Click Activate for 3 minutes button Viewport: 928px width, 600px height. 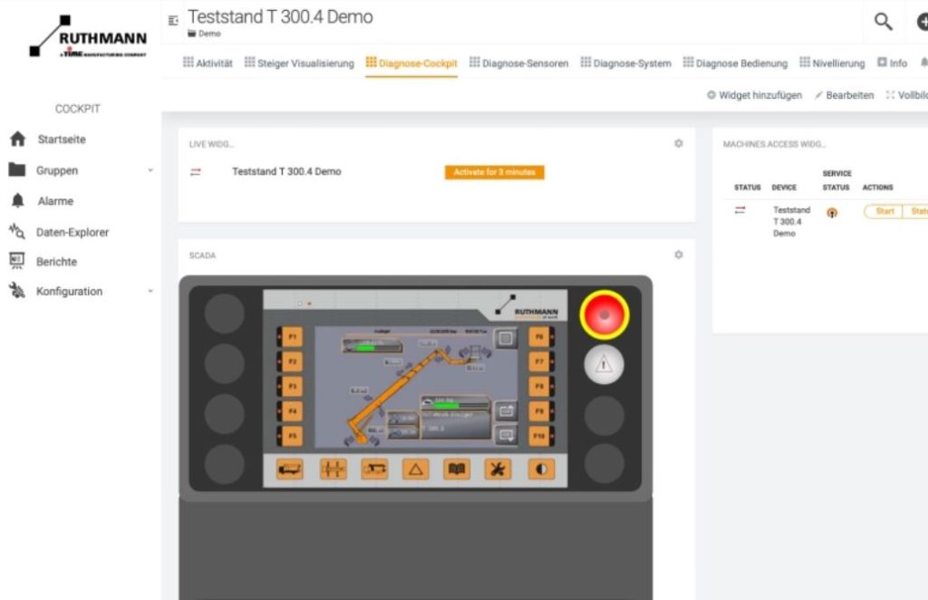tap(494, 172)
